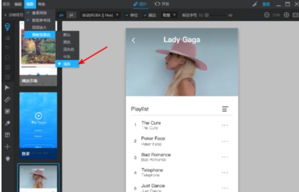Select the cross-arrows move tool
This screenshot has height=192, width=299.
tap(7, 147)
